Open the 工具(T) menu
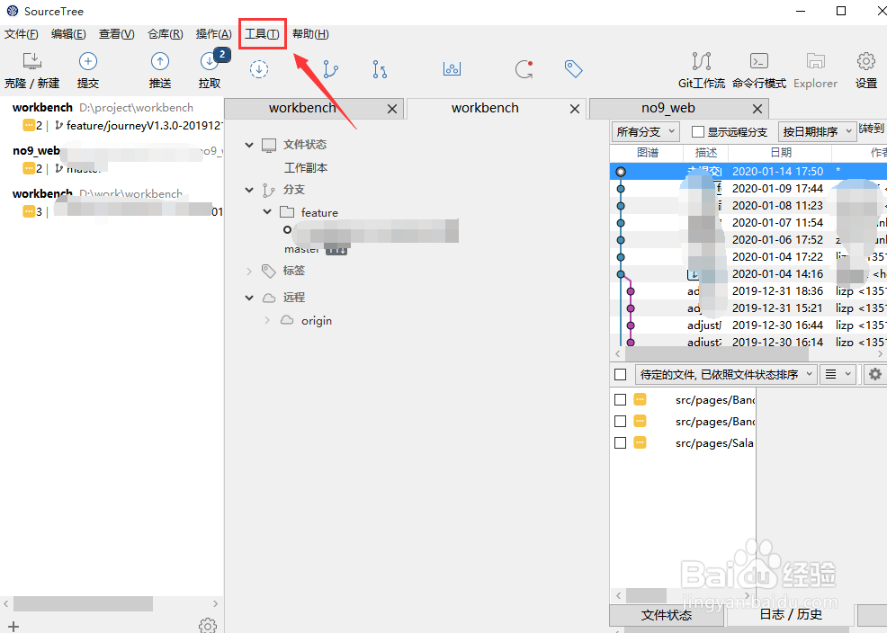The height and width of the screenshot is (633, 887). point(262,34)
